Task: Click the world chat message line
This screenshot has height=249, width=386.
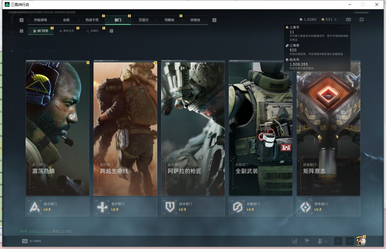Action: pyautogui.click(x=46, y=231)
